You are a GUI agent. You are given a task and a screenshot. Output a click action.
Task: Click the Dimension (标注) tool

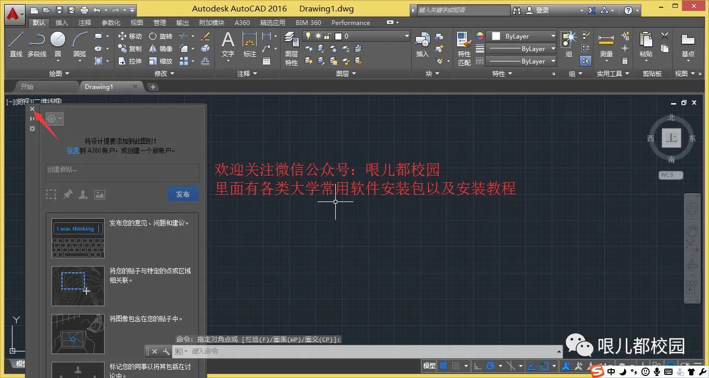pyautogui.click(x=250, y=44)
